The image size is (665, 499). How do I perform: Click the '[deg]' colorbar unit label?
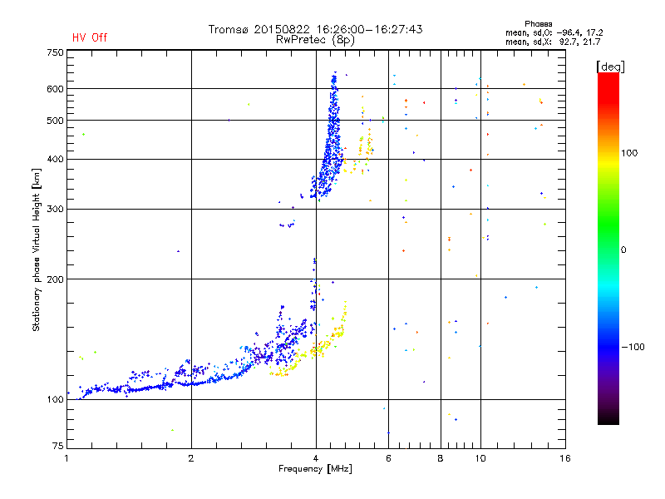[x=610, y=67]
